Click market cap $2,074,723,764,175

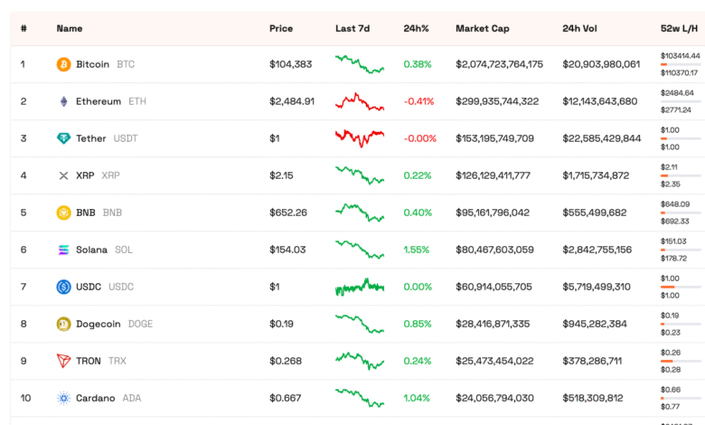pyautogui.click(x=499, y=64)
